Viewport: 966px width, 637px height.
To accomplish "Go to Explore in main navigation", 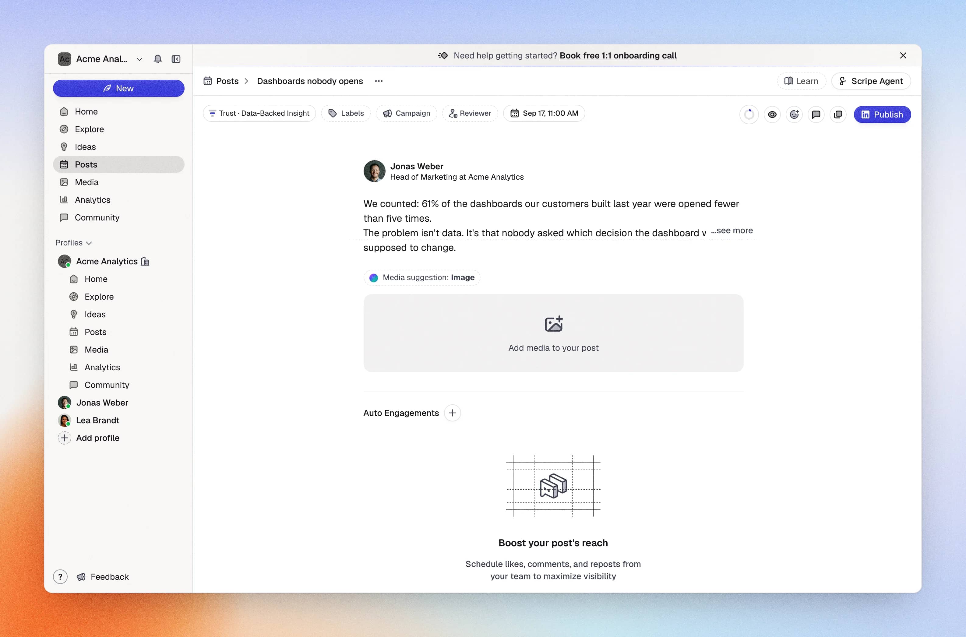I will click(118, 129).
